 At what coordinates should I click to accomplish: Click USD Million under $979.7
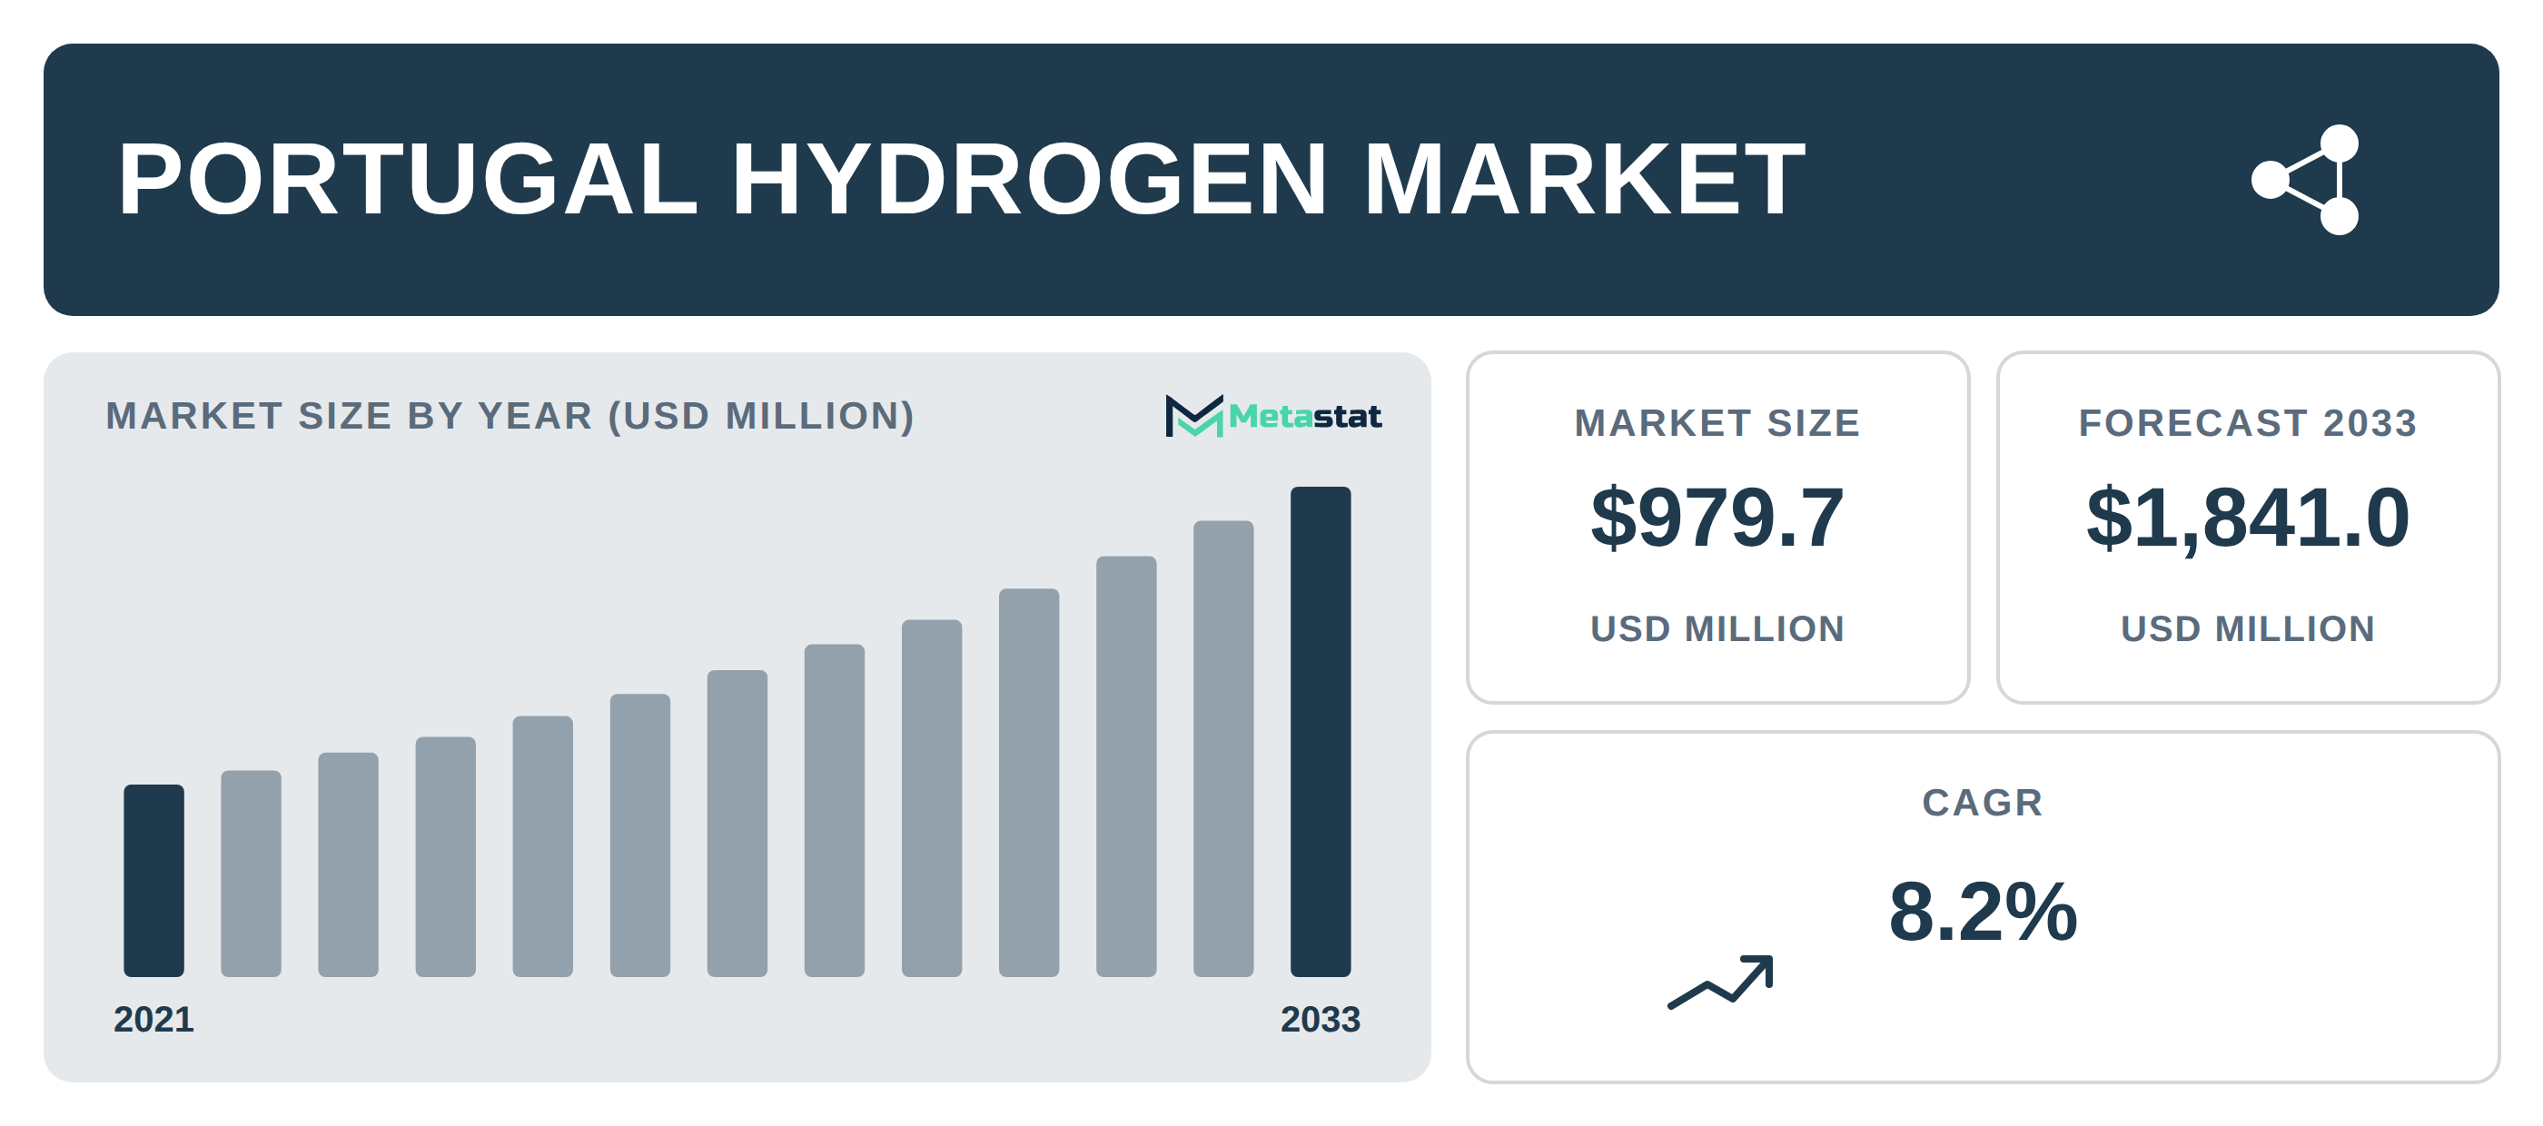click(1717, 629)
